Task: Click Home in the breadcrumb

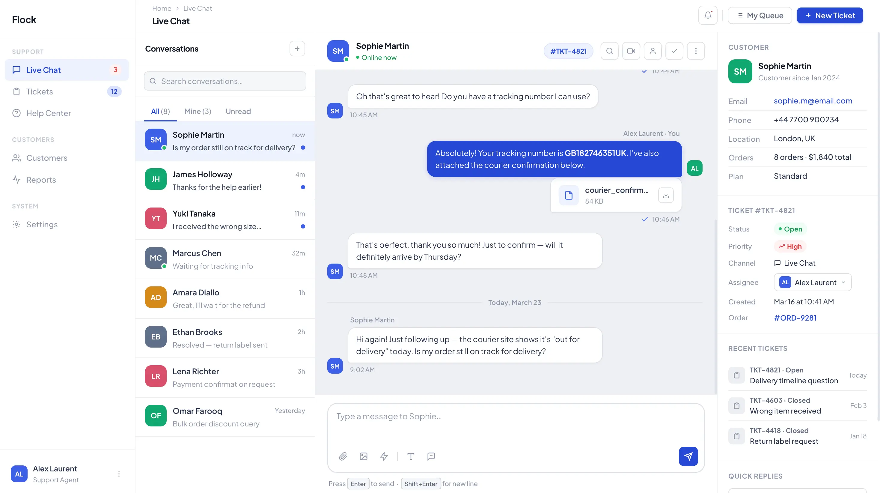Action: 162,8
